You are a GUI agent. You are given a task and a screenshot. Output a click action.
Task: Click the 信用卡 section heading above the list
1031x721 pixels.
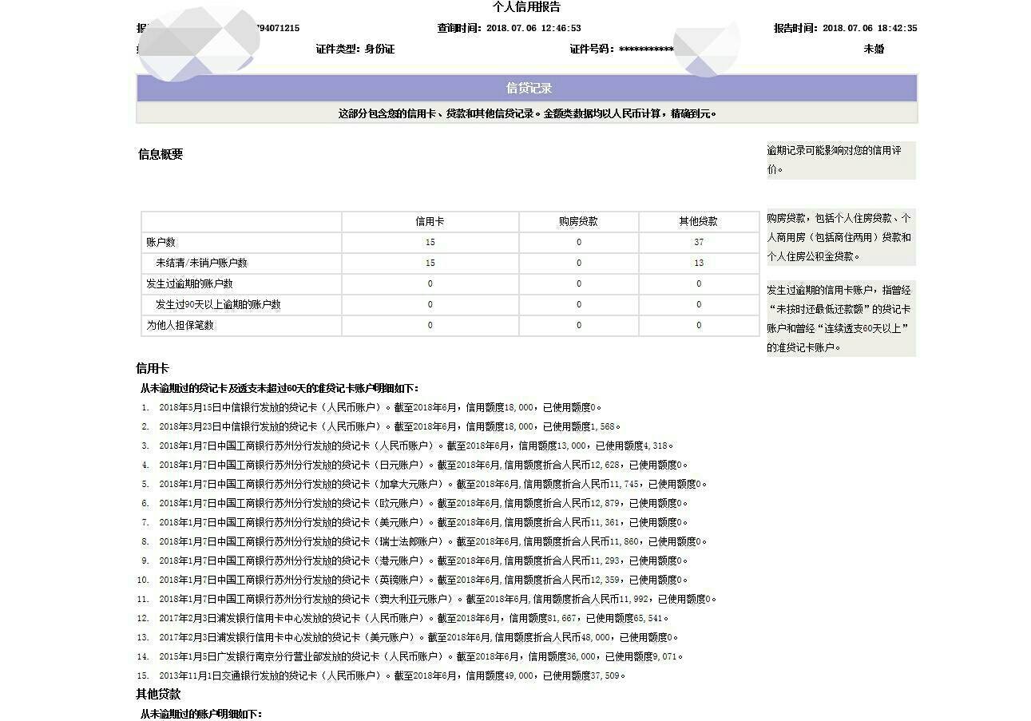click(x=152, y=369)
